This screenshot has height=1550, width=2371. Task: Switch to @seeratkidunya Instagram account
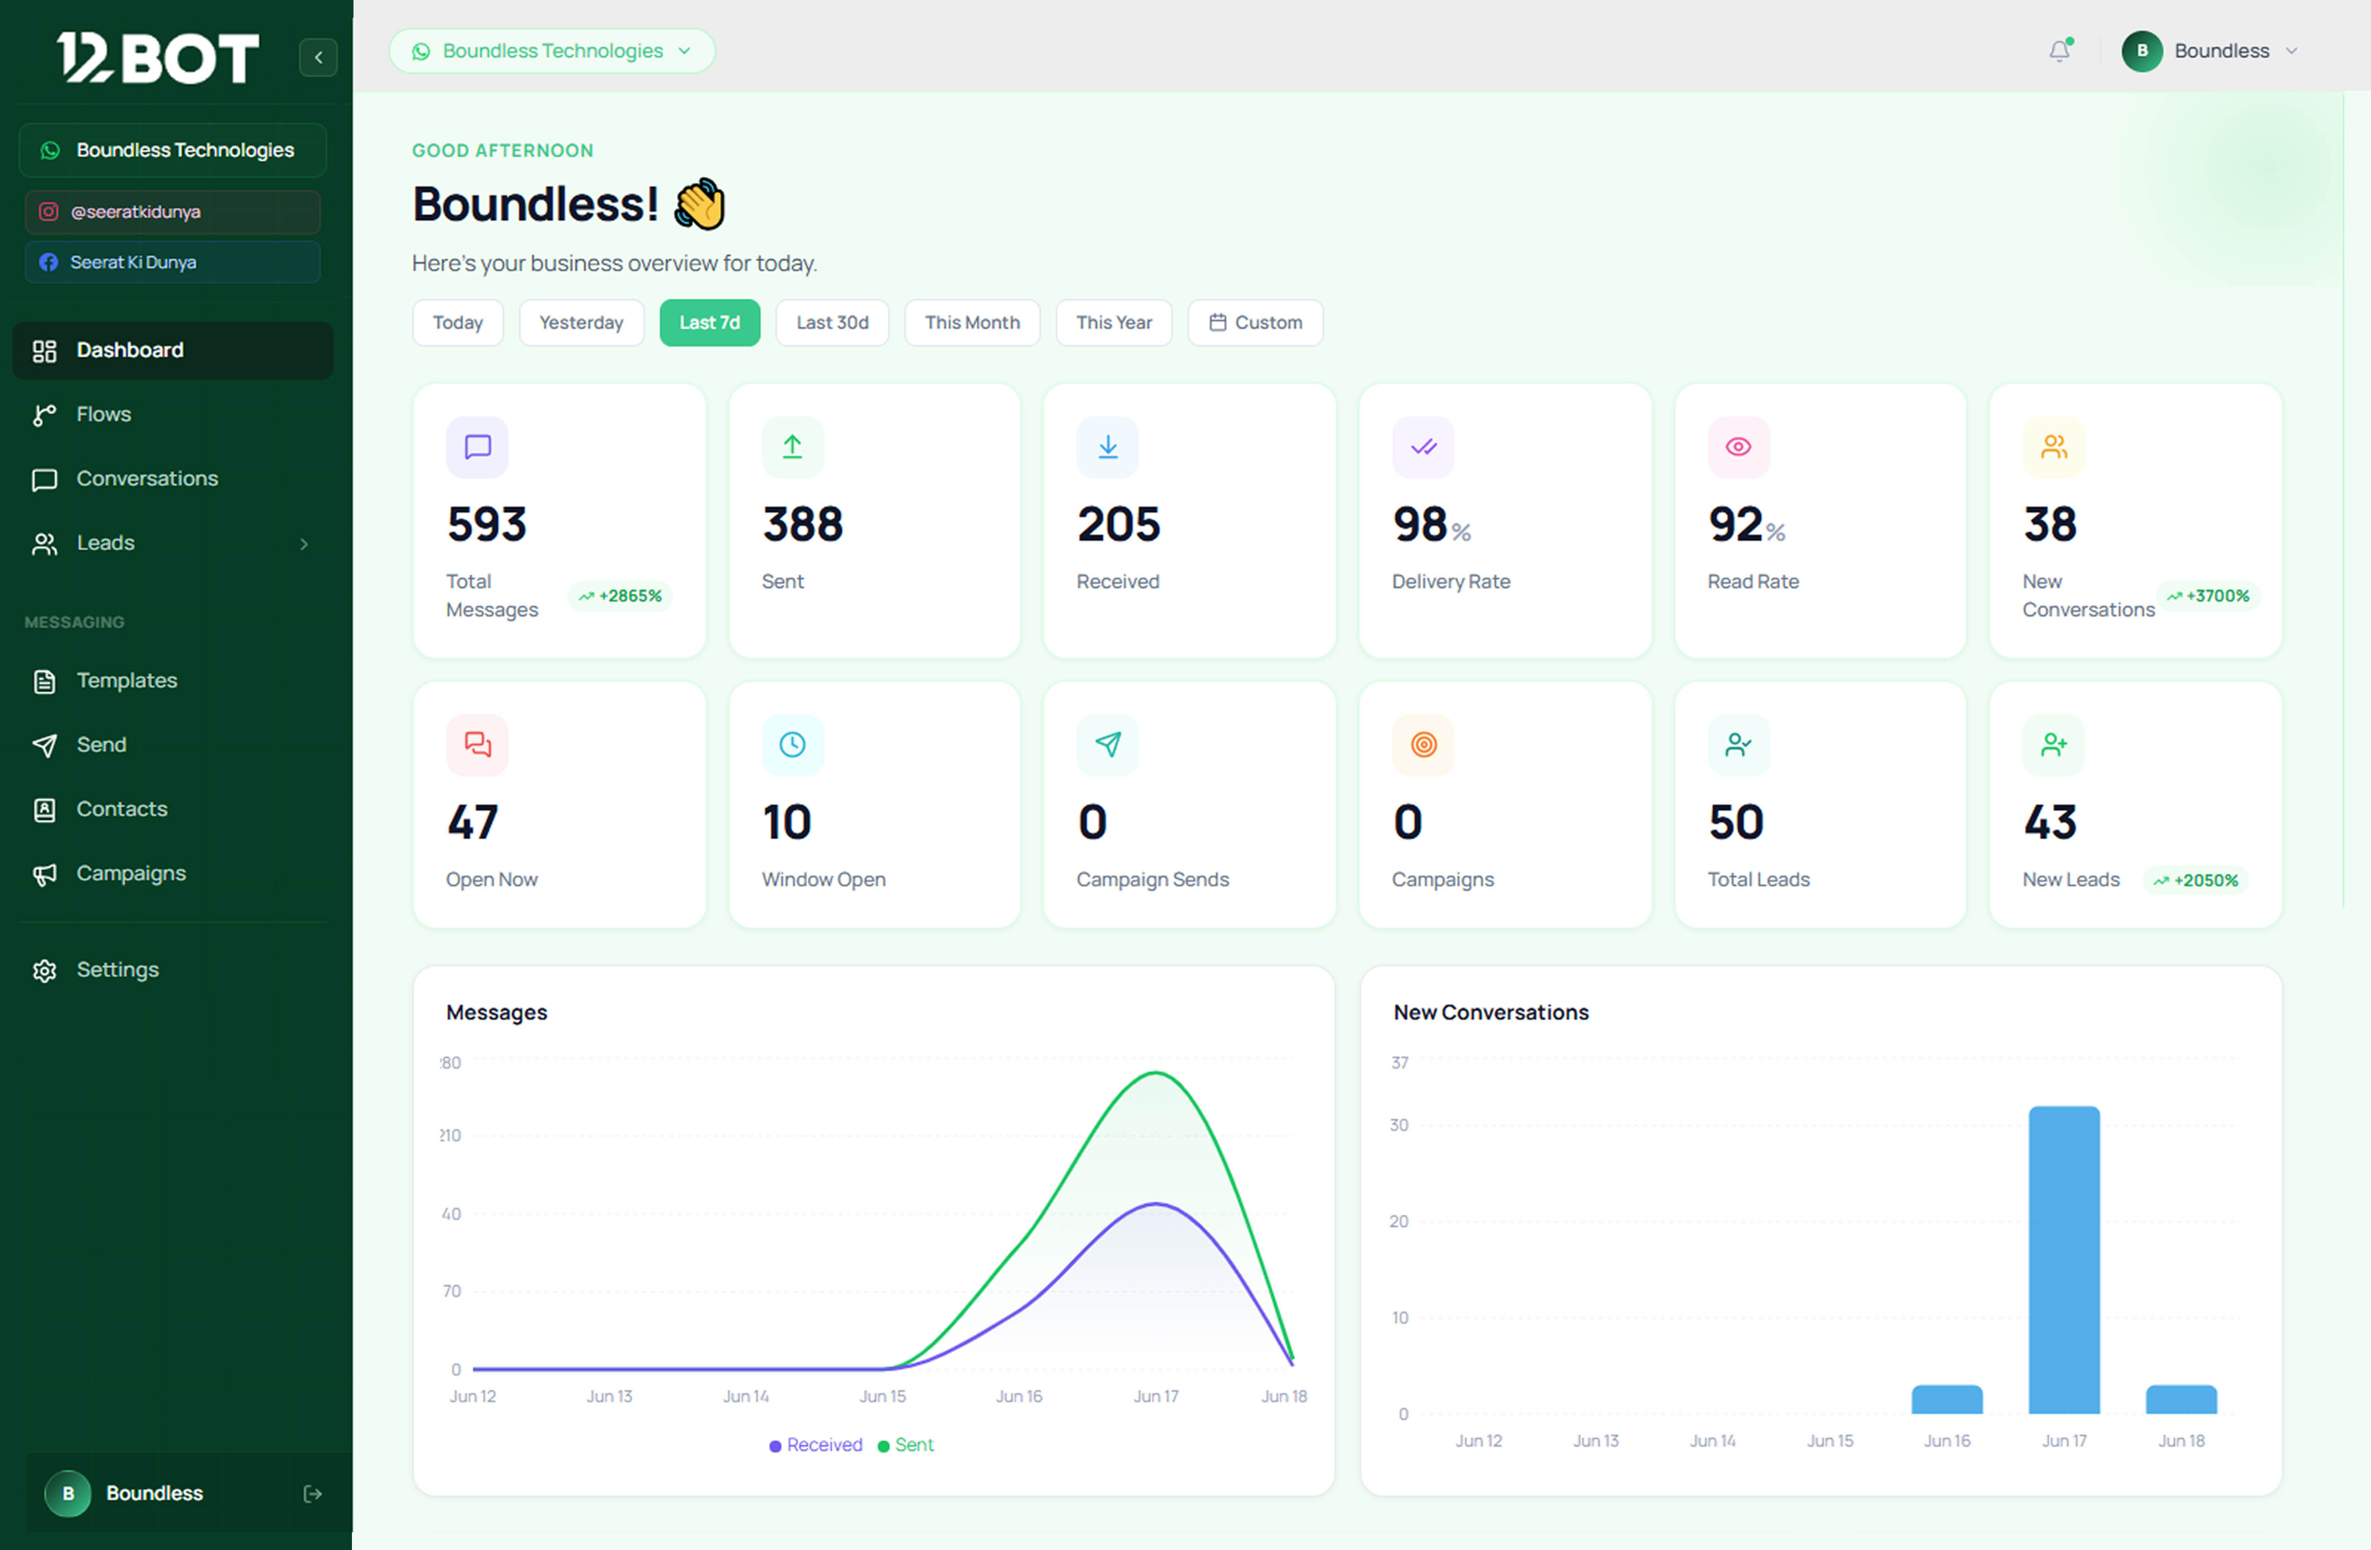click(x=172, y=212)
